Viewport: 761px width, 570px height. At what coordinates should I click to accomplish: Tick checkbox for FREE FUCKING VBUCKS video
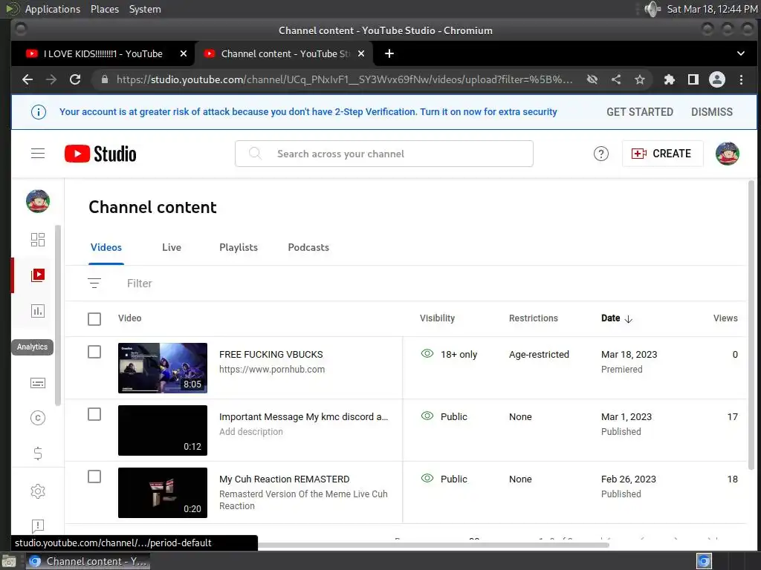click(94, 352)
